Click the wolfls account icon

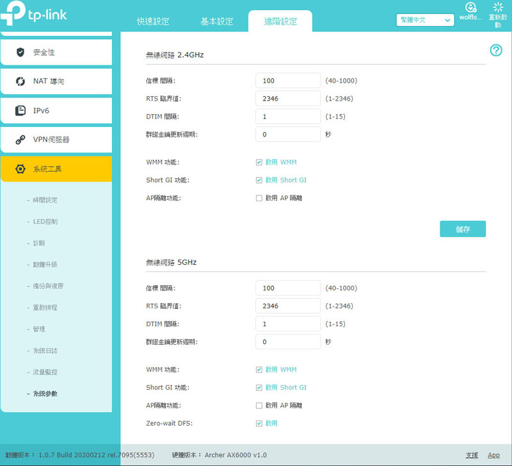(x=470, y=8)
